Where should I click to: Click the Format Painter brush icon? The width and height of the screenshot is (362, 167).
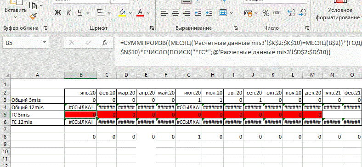pyautogui.click(x=34, y=16)
